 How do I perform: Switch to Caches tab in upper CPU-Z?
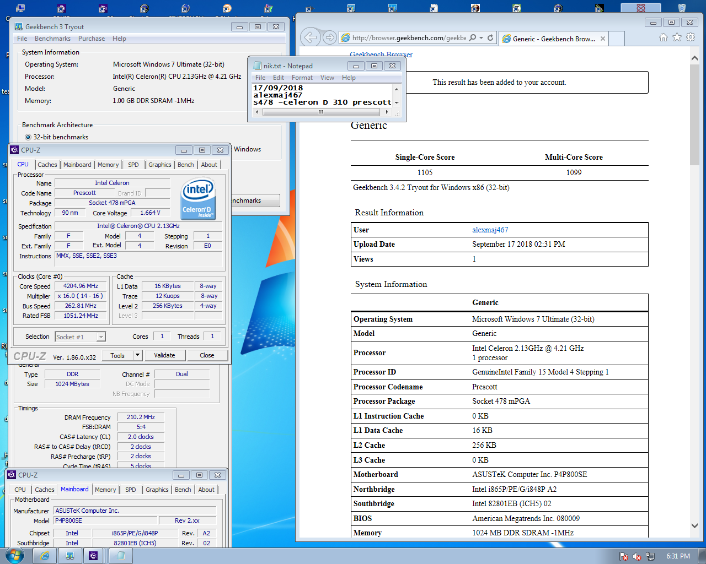click(47, 165)
